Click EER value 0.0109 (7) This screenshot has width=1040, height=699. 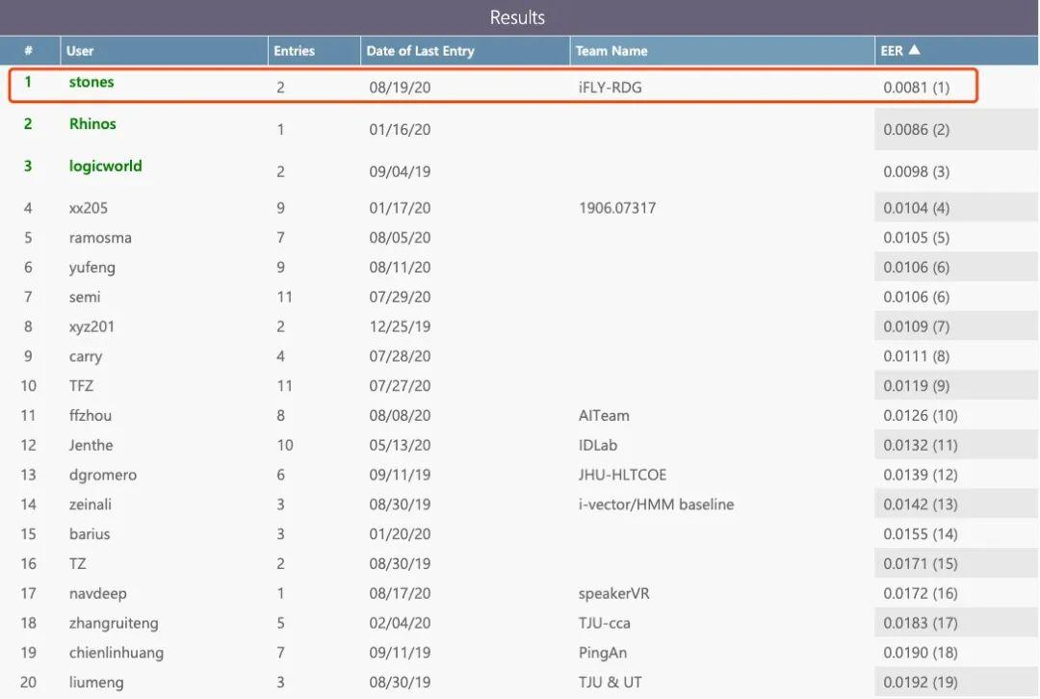click(x=916, y=327)
